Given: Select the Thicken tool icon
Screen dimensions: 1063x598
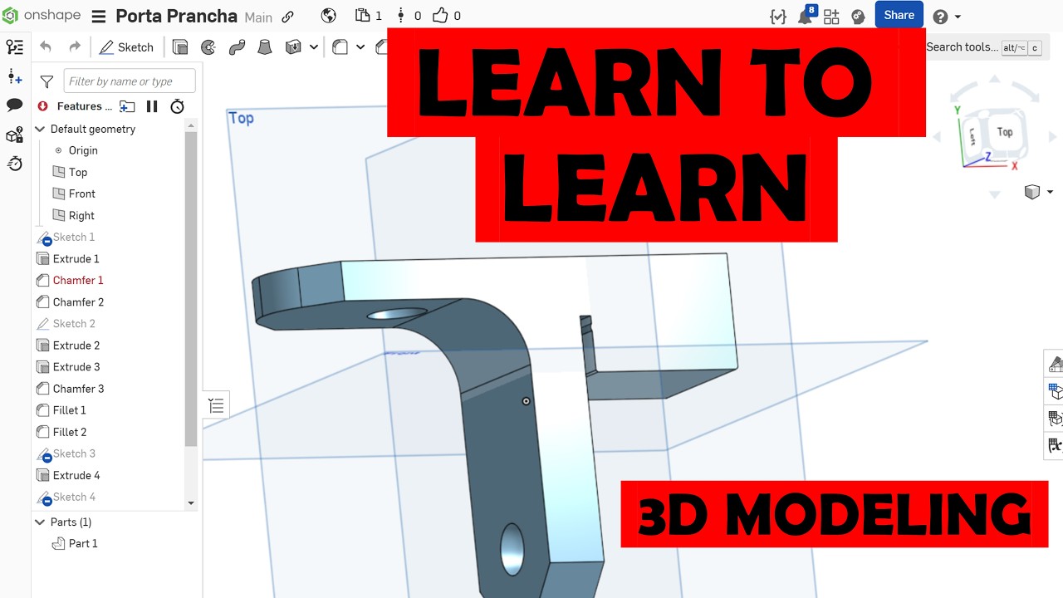Looking at the screenshot, I should (x=293, y=47).
